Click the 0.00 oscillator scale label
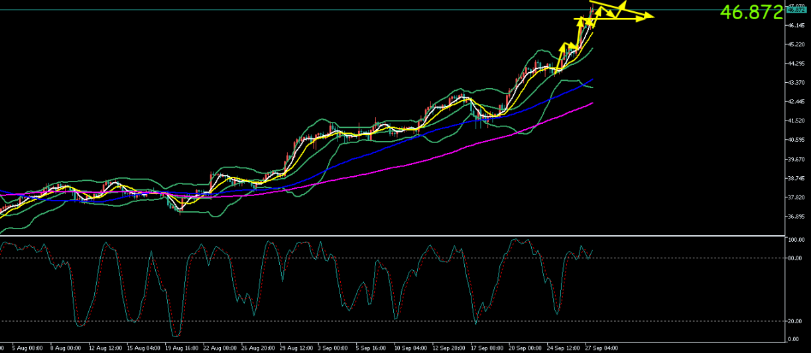811x353 pixels. click(794, 339)
